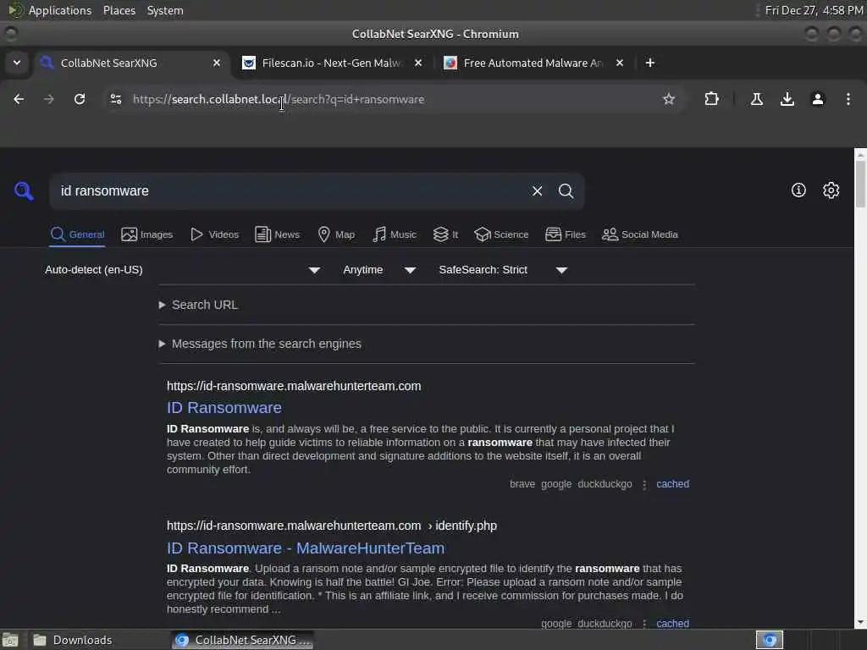Close the Filescan.io tab
867x650 pixels.
(x=418, y=63)
